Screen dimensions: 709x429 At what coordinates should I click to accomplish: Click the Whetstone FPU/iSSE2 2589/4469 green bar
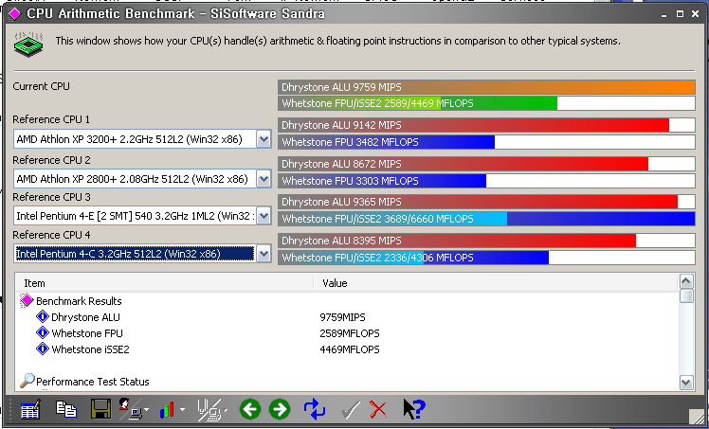coord(486,103)
